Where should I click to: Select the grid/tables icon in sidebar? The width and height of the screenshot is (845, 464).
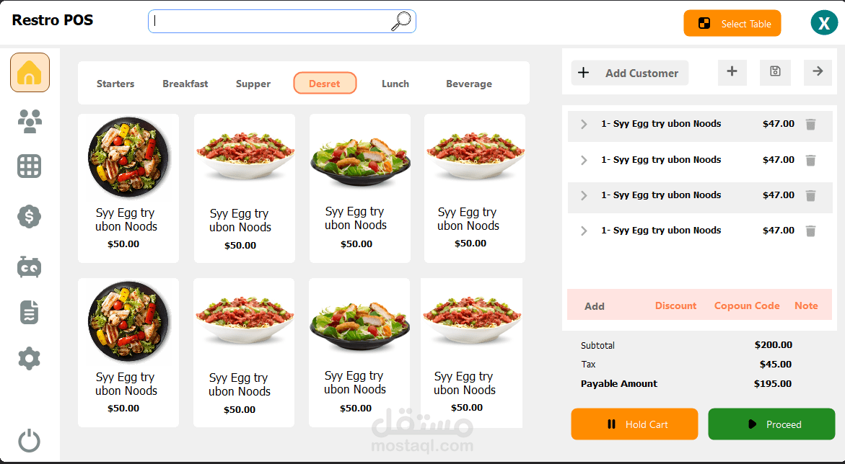tap(29, 166)
